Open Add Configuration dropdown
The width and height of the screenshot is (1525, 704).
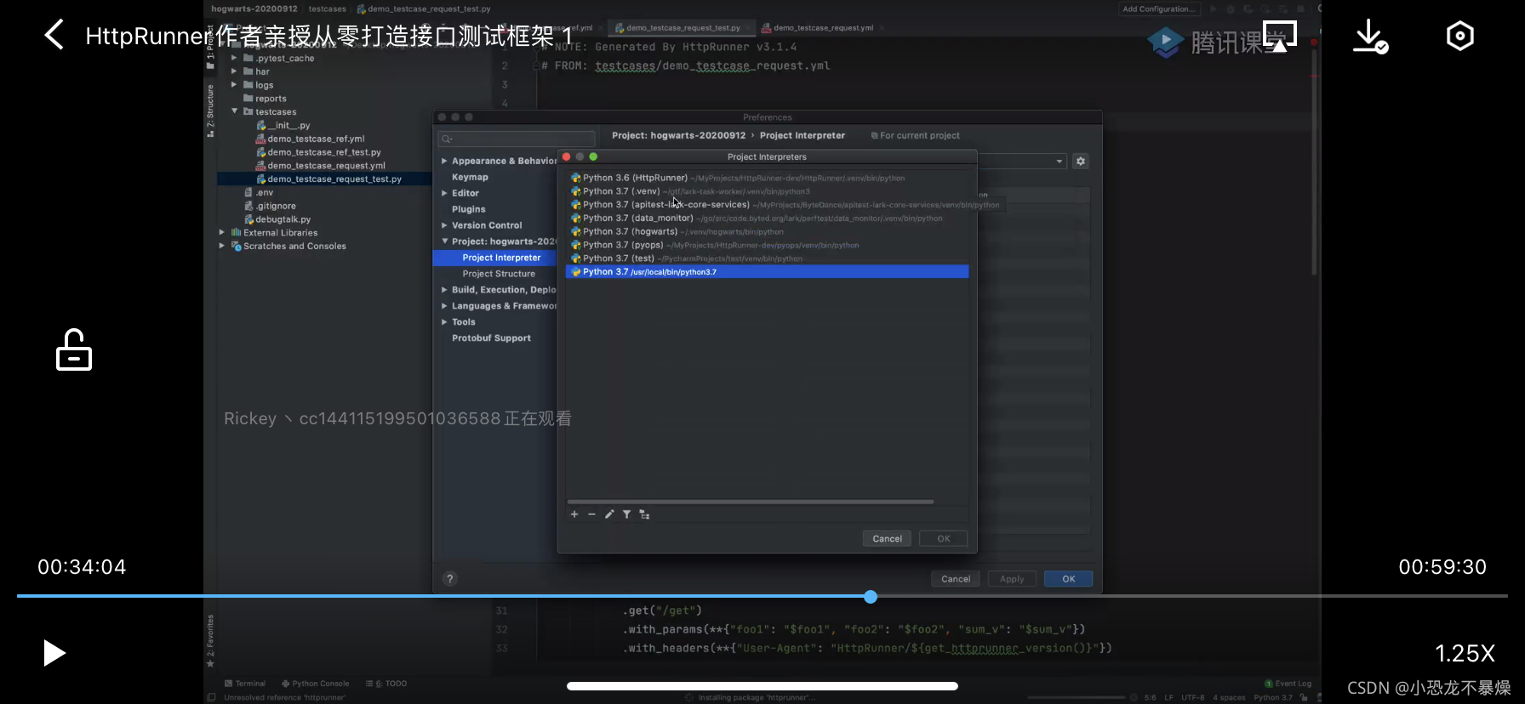point(1158,9)
